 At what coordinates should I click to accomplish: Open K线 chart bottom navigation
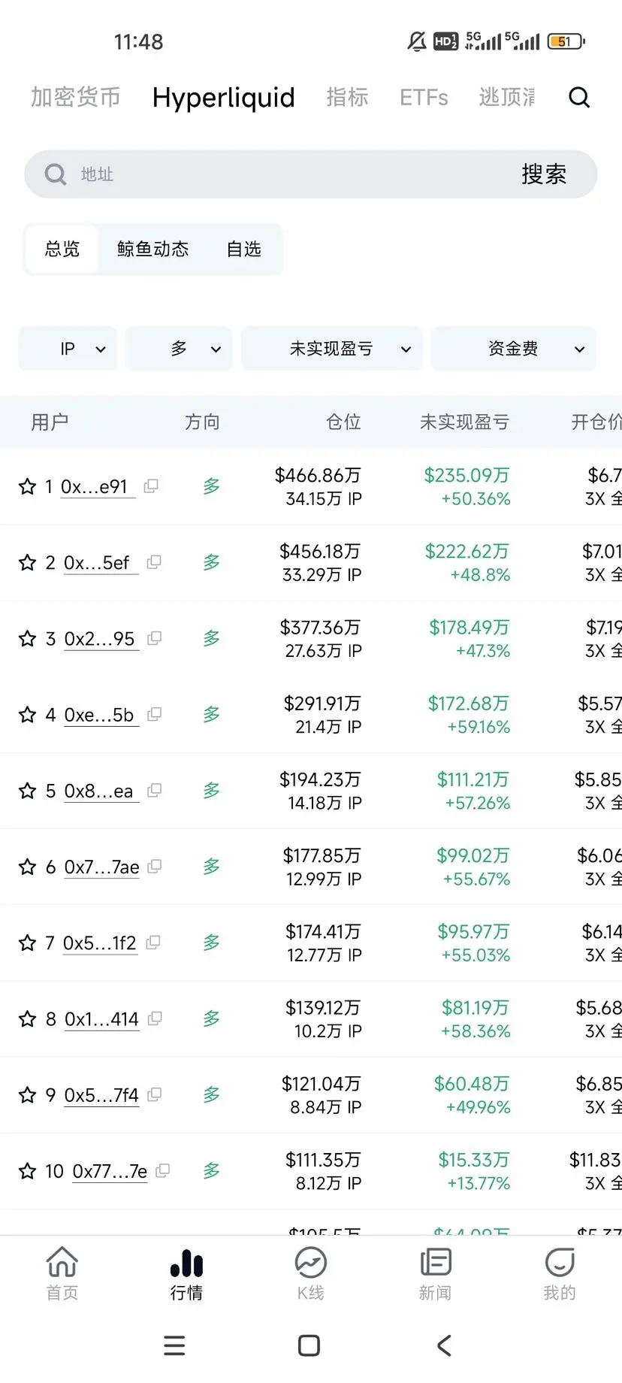[310, 1273]
